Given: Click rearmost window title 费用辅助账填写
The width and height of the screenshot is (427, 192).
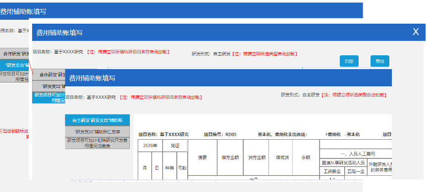Looking at the screenshot, I should point(23,11).
